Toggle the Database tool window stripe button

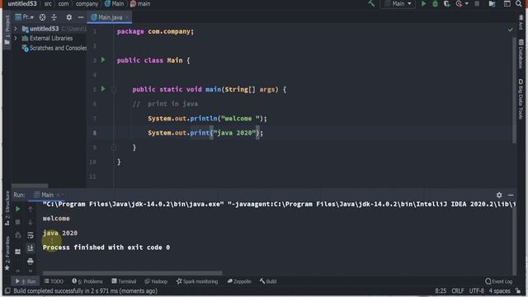pyautogui.click(x=521, y=54)
